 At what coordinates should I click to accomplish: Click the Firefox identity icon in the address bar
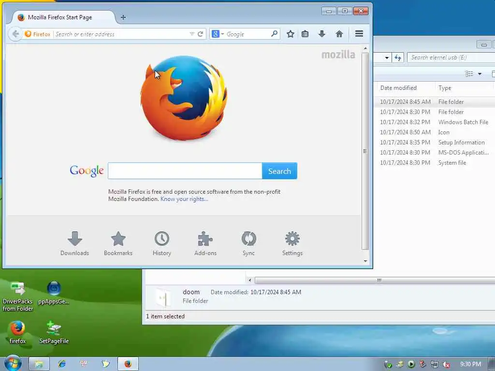pyautogui.click(x=37, y=34)
